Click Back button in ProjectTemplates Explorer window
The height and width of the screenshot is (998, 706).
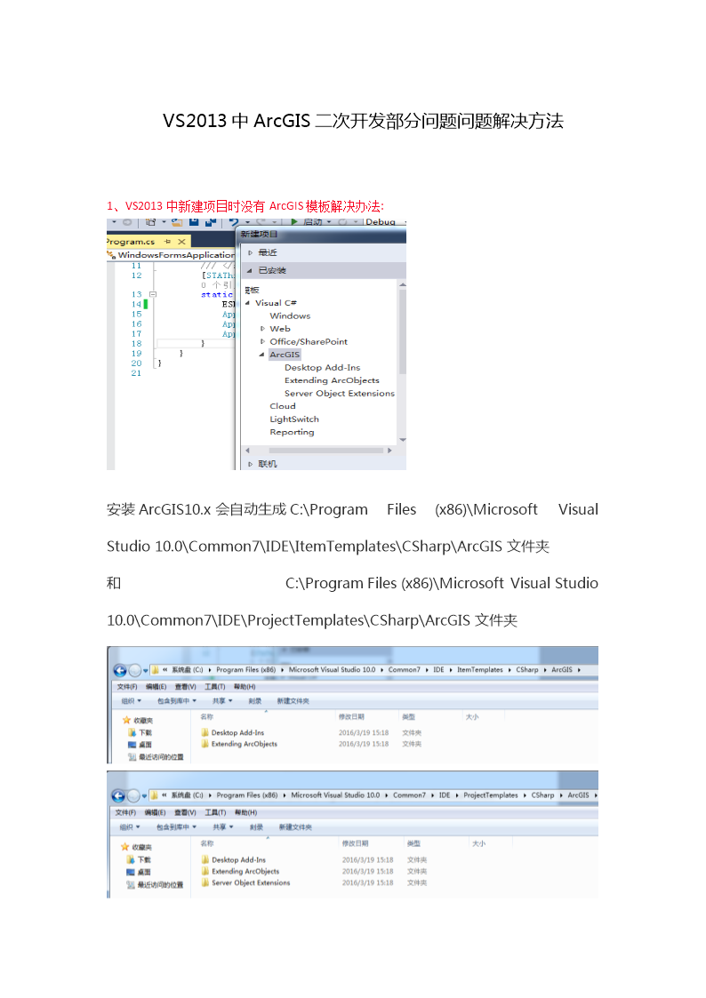[118, 796]
